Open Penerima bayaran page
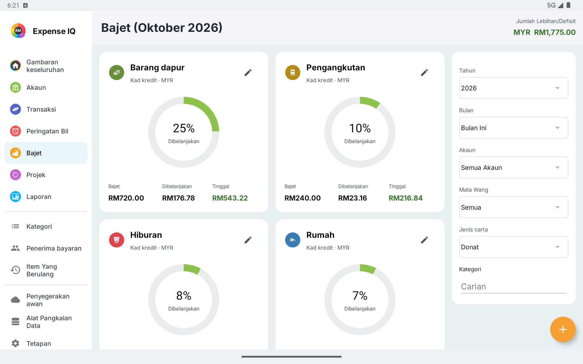The width and height of the screenshot is (583, 364). (46, 248)
